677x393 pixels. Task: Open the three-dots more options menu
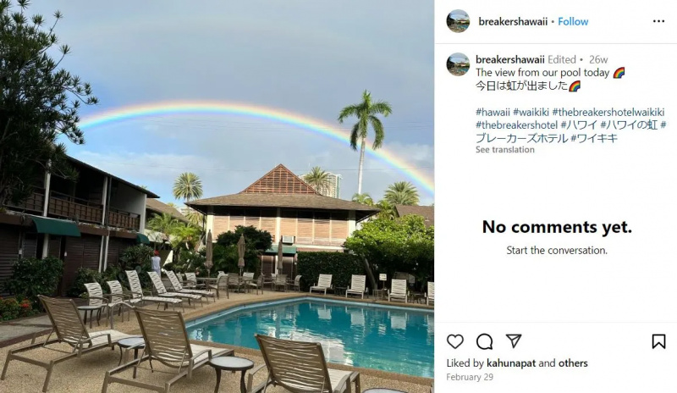(658, 21)
